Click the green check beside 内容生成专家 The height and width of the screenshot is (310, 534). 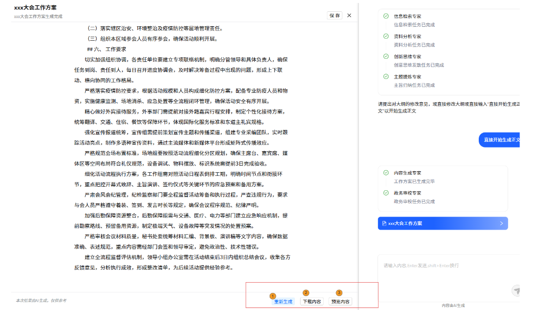[x=386, y=173]
